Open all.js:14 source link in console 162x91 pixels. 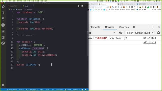(x=150, y=42)
